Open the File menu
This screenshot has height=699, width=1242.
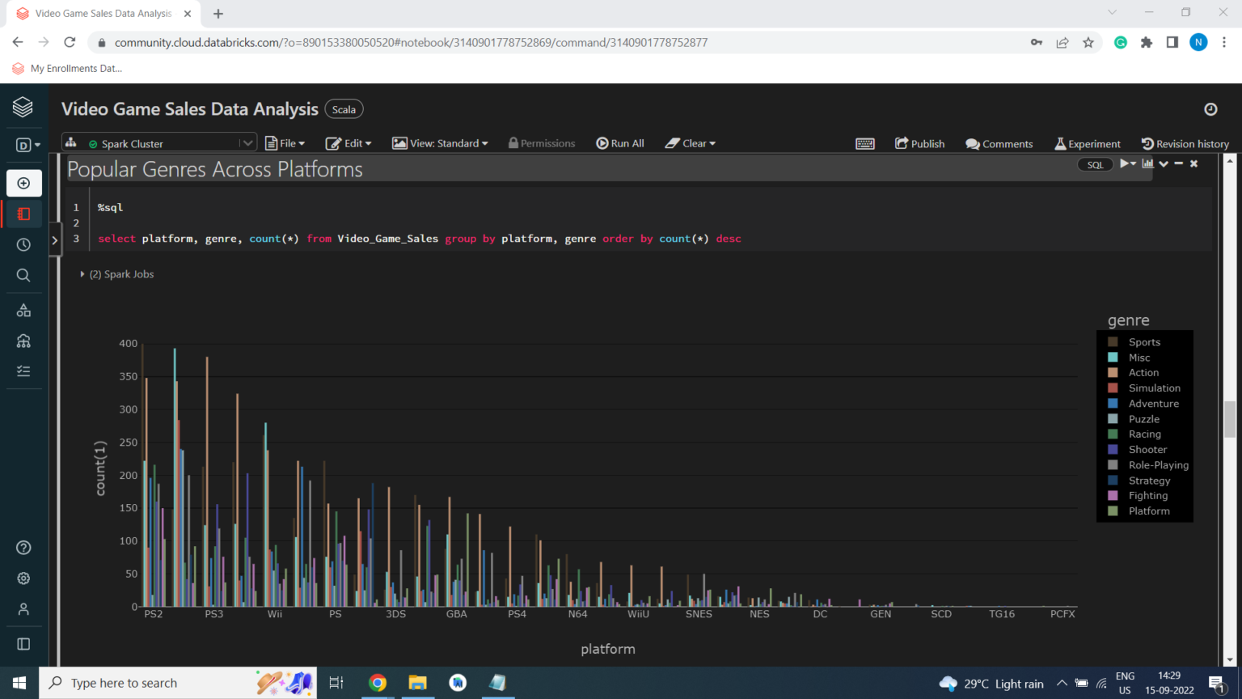(x=285, y=143)
